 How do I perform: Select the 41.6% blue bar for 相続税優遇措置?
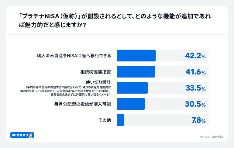[x=136, y=72]
